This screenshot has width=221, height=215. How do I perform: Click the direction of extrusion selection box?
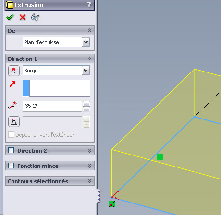(x=56, y=88)
